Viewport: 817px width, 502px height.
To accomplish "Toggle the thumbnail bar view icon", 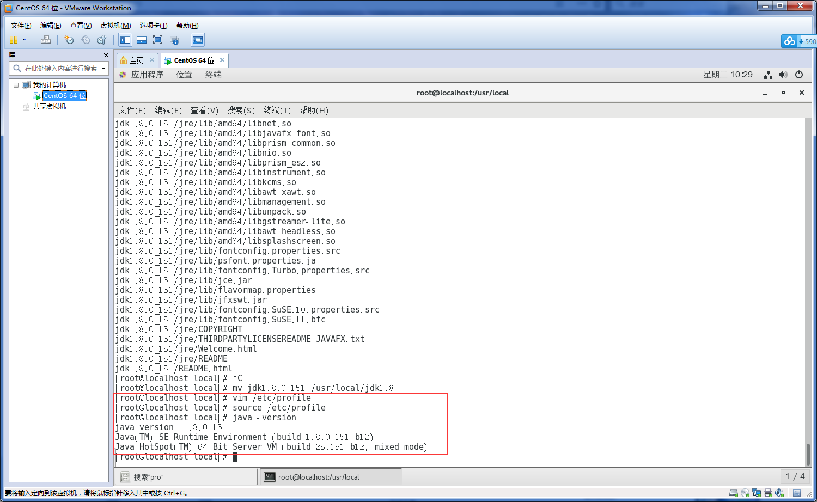I will click(x=142, y=40).
